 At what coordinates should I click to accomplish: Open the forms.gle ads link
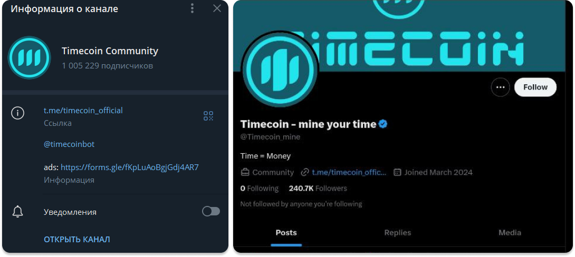point(129,167)
